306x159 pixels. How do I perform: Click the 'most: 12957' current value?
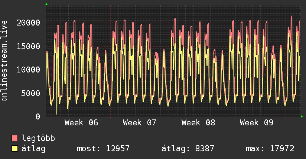click(x=103, y=149)
